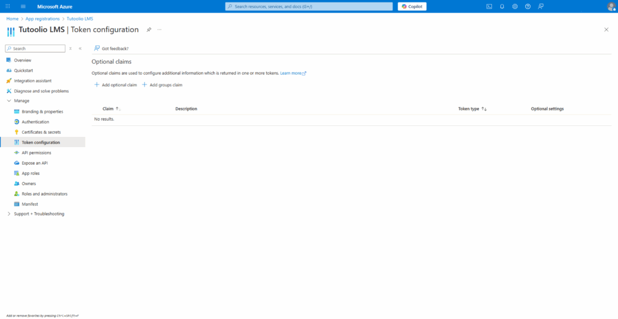Image resolution: width=618 pixels, height=319 pixels.
Task: Open the notifications bell
Action: pyautogui.click(x=502, y=6)
